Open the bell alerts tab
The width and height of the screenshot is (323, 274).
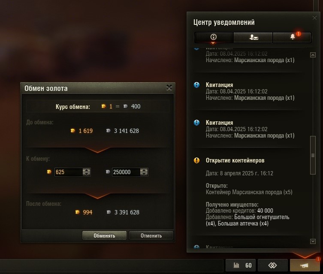pyautogui.click(x=292, y=37)
